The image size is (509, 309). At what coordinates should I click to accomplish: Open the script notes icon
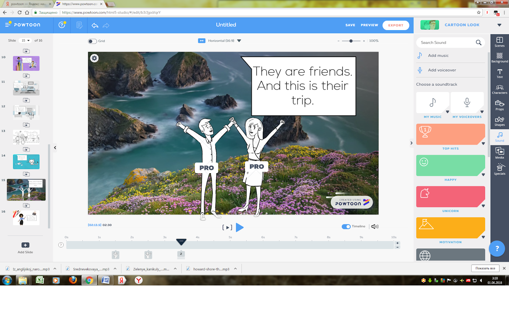pos(80,25)
